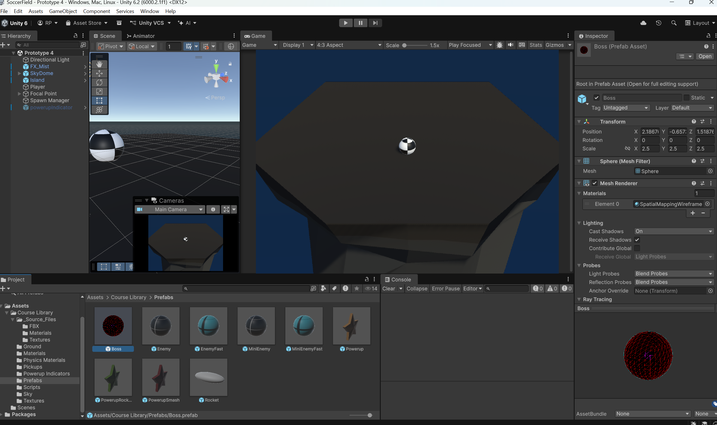Select the Move tool in Scene toolbar
717x425 pixels.
[x=99, y=73]
